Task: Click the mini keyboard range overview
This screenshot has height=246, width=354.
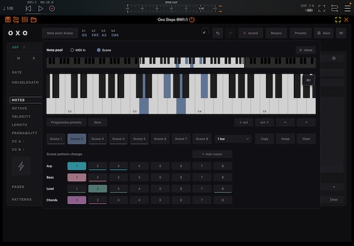Action: point(181,63)
